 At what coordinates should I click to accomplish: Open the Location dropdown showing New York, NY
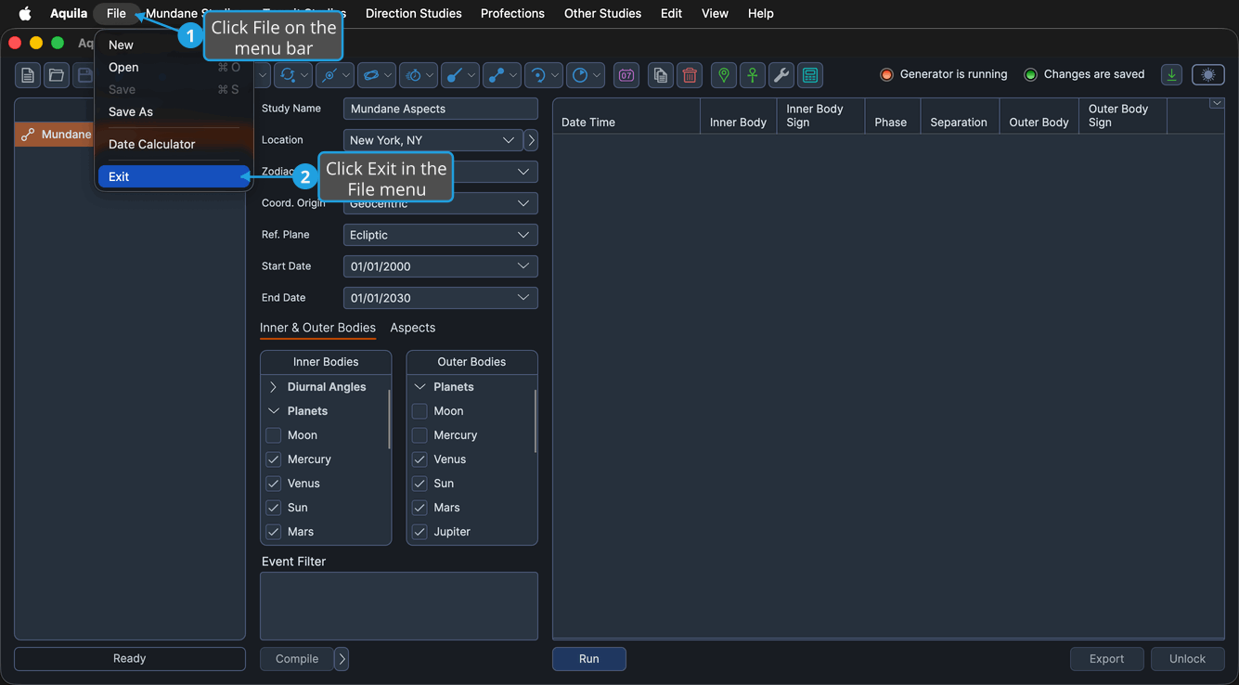(x=432, y=140)
